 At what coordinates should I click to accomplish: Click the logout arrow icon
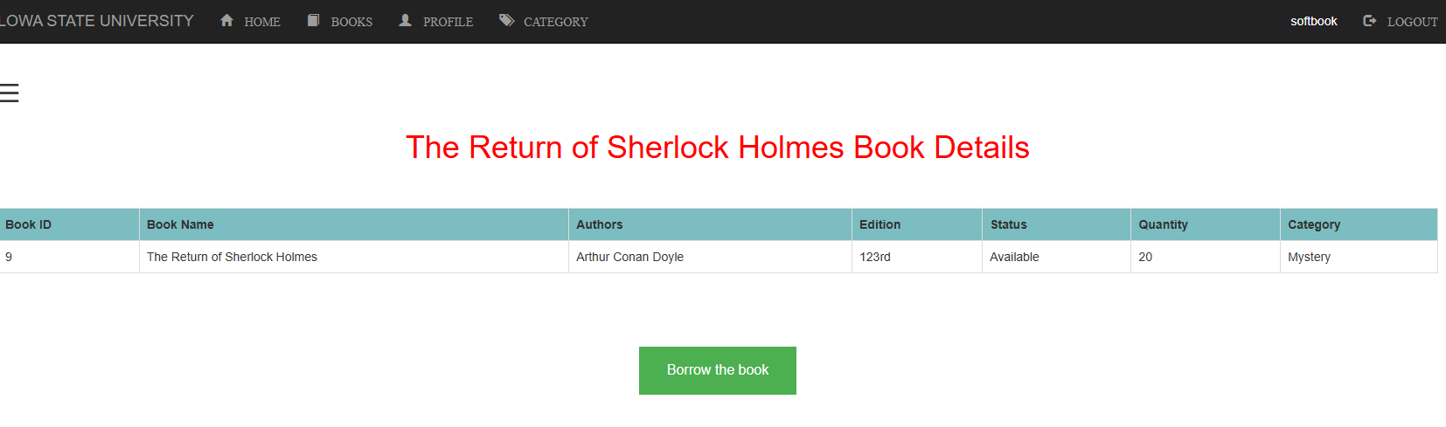click(x=1370, y=20)
